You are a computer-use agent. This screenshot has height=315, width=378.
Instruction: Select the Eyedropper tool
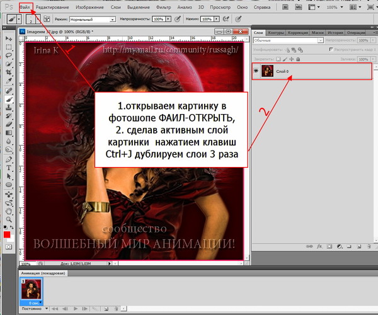coord(9,81)
